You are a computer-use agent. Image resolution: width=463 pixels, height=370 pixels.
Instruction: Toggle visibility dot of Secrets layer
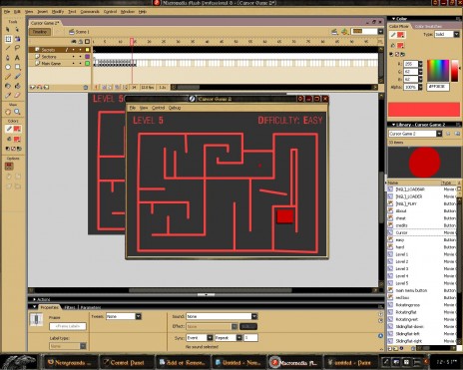click(74, 50)
